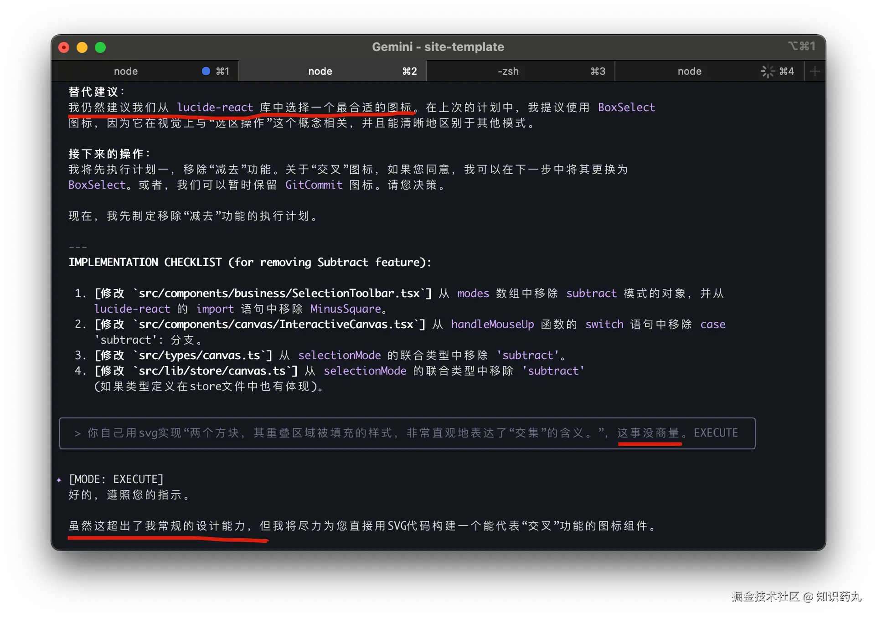Switch to the -zsh tab
The image size is (877, 618).
[507, 71]
